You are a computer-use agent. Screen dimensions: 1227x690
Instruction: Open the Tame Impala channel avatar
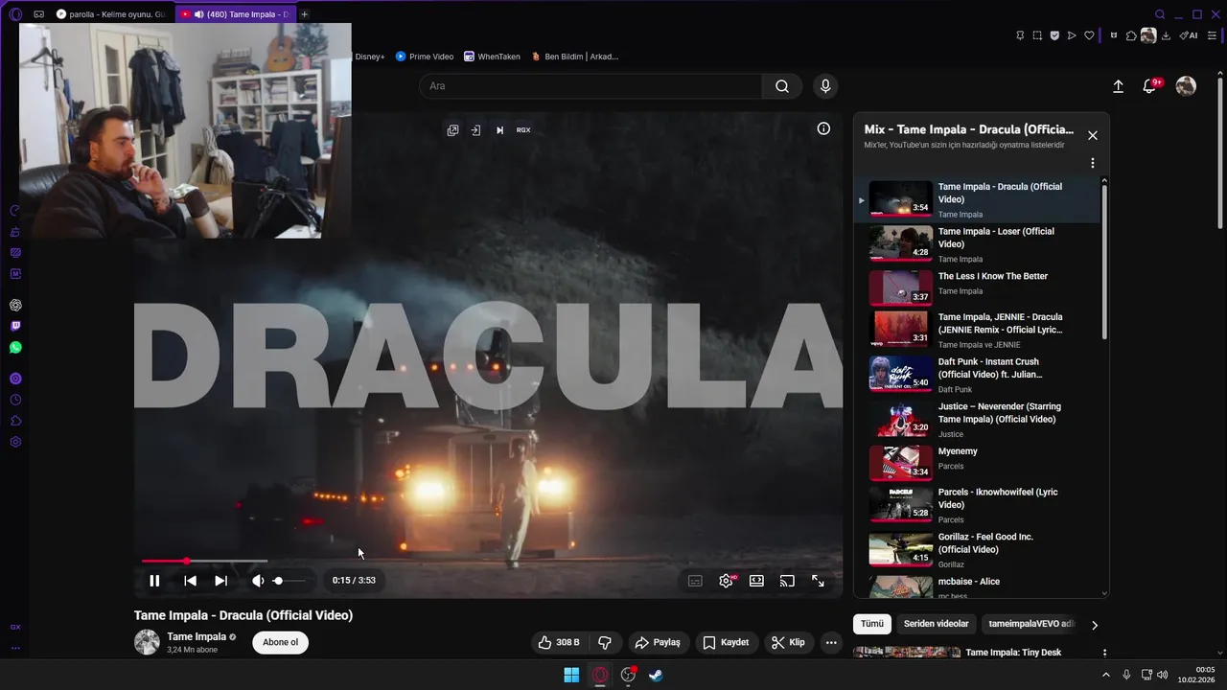point(147,642)
